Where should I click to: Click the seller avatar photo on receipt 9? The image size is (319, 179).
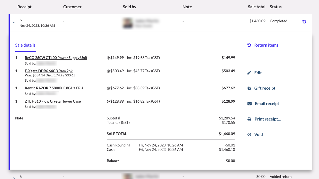pos(127,23)
